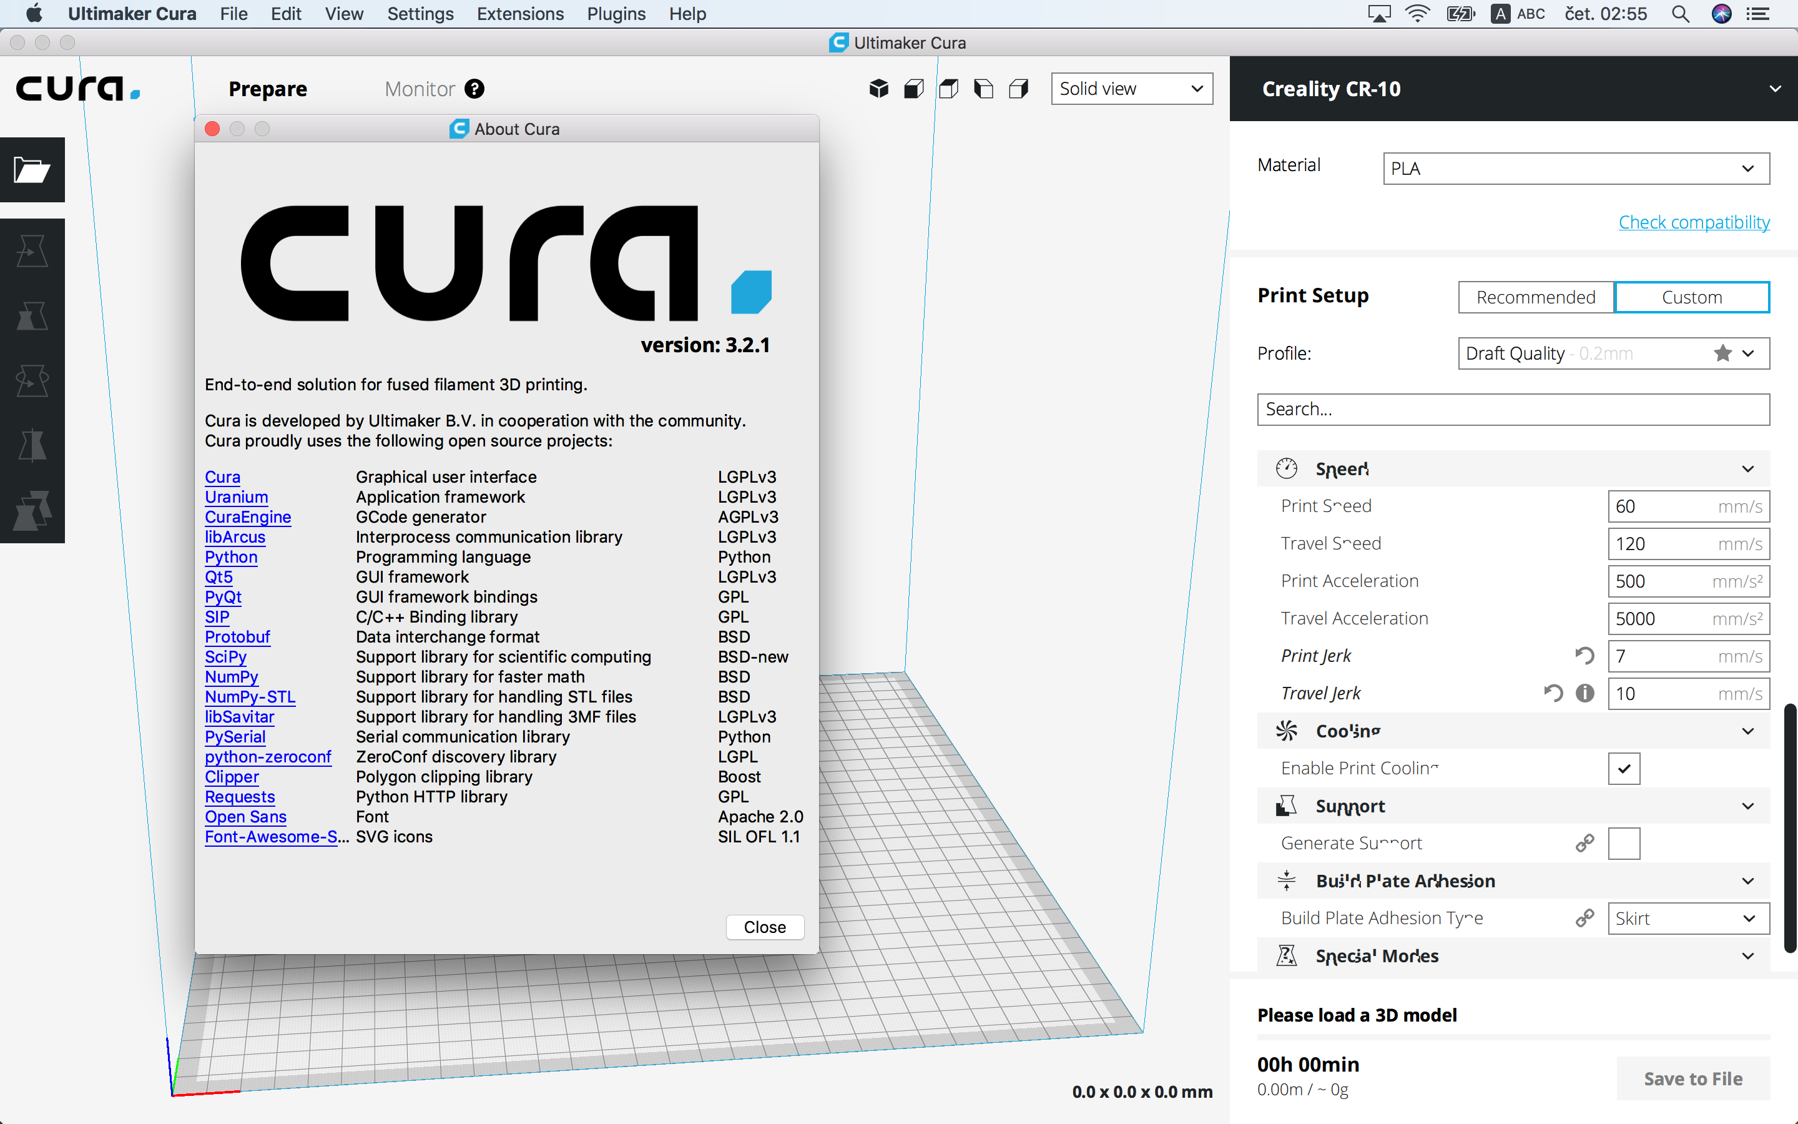The image size is (1798, 1124).
Task: Open the Extensions menu
Action: [520, 14]
